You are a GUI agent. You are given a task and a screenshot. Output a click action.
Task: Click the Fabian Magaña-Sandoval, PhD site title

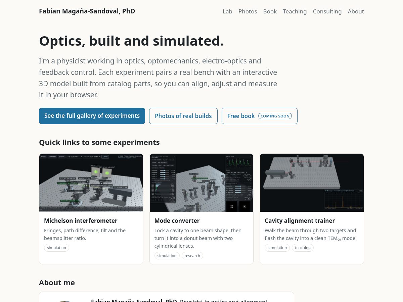[x=87, y=11]
